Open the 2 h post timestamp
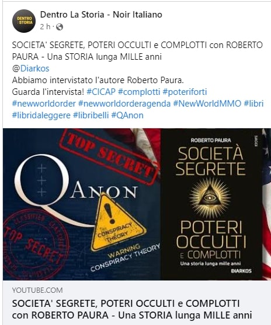Screen dimensions: 271x325 coord(45,27)
